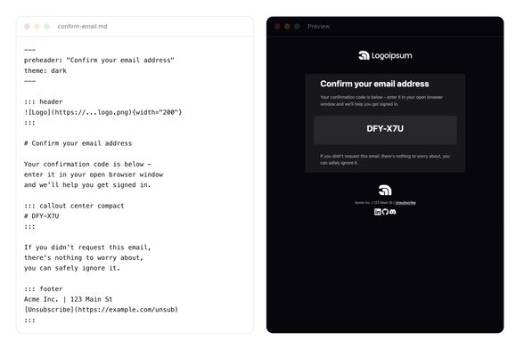Click 'Your confirmation code is below' paragraph in preview
This screenshot has width=524, height=349.
tap(381, 101)
